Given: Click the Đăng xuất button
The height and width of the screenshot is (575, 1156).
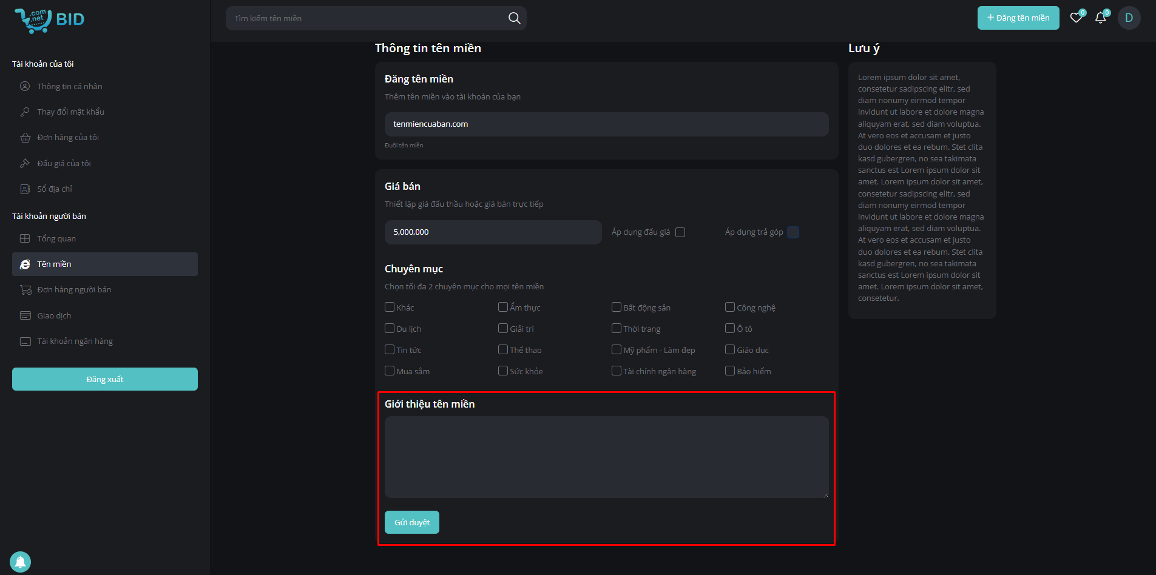Looking at the screenshot, I should [x=105, y=379].
